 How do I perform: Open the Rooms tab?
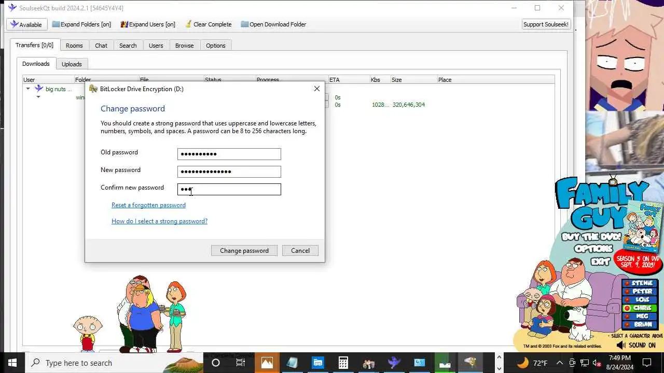pos(74,46)
